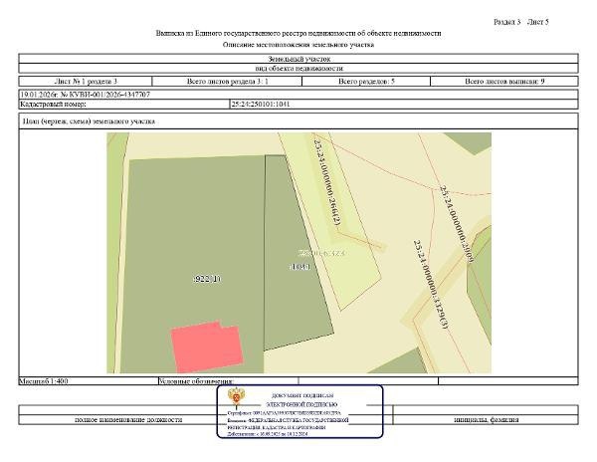Click the 'Сертификат' line in stamp

click(x=284, y=413)
